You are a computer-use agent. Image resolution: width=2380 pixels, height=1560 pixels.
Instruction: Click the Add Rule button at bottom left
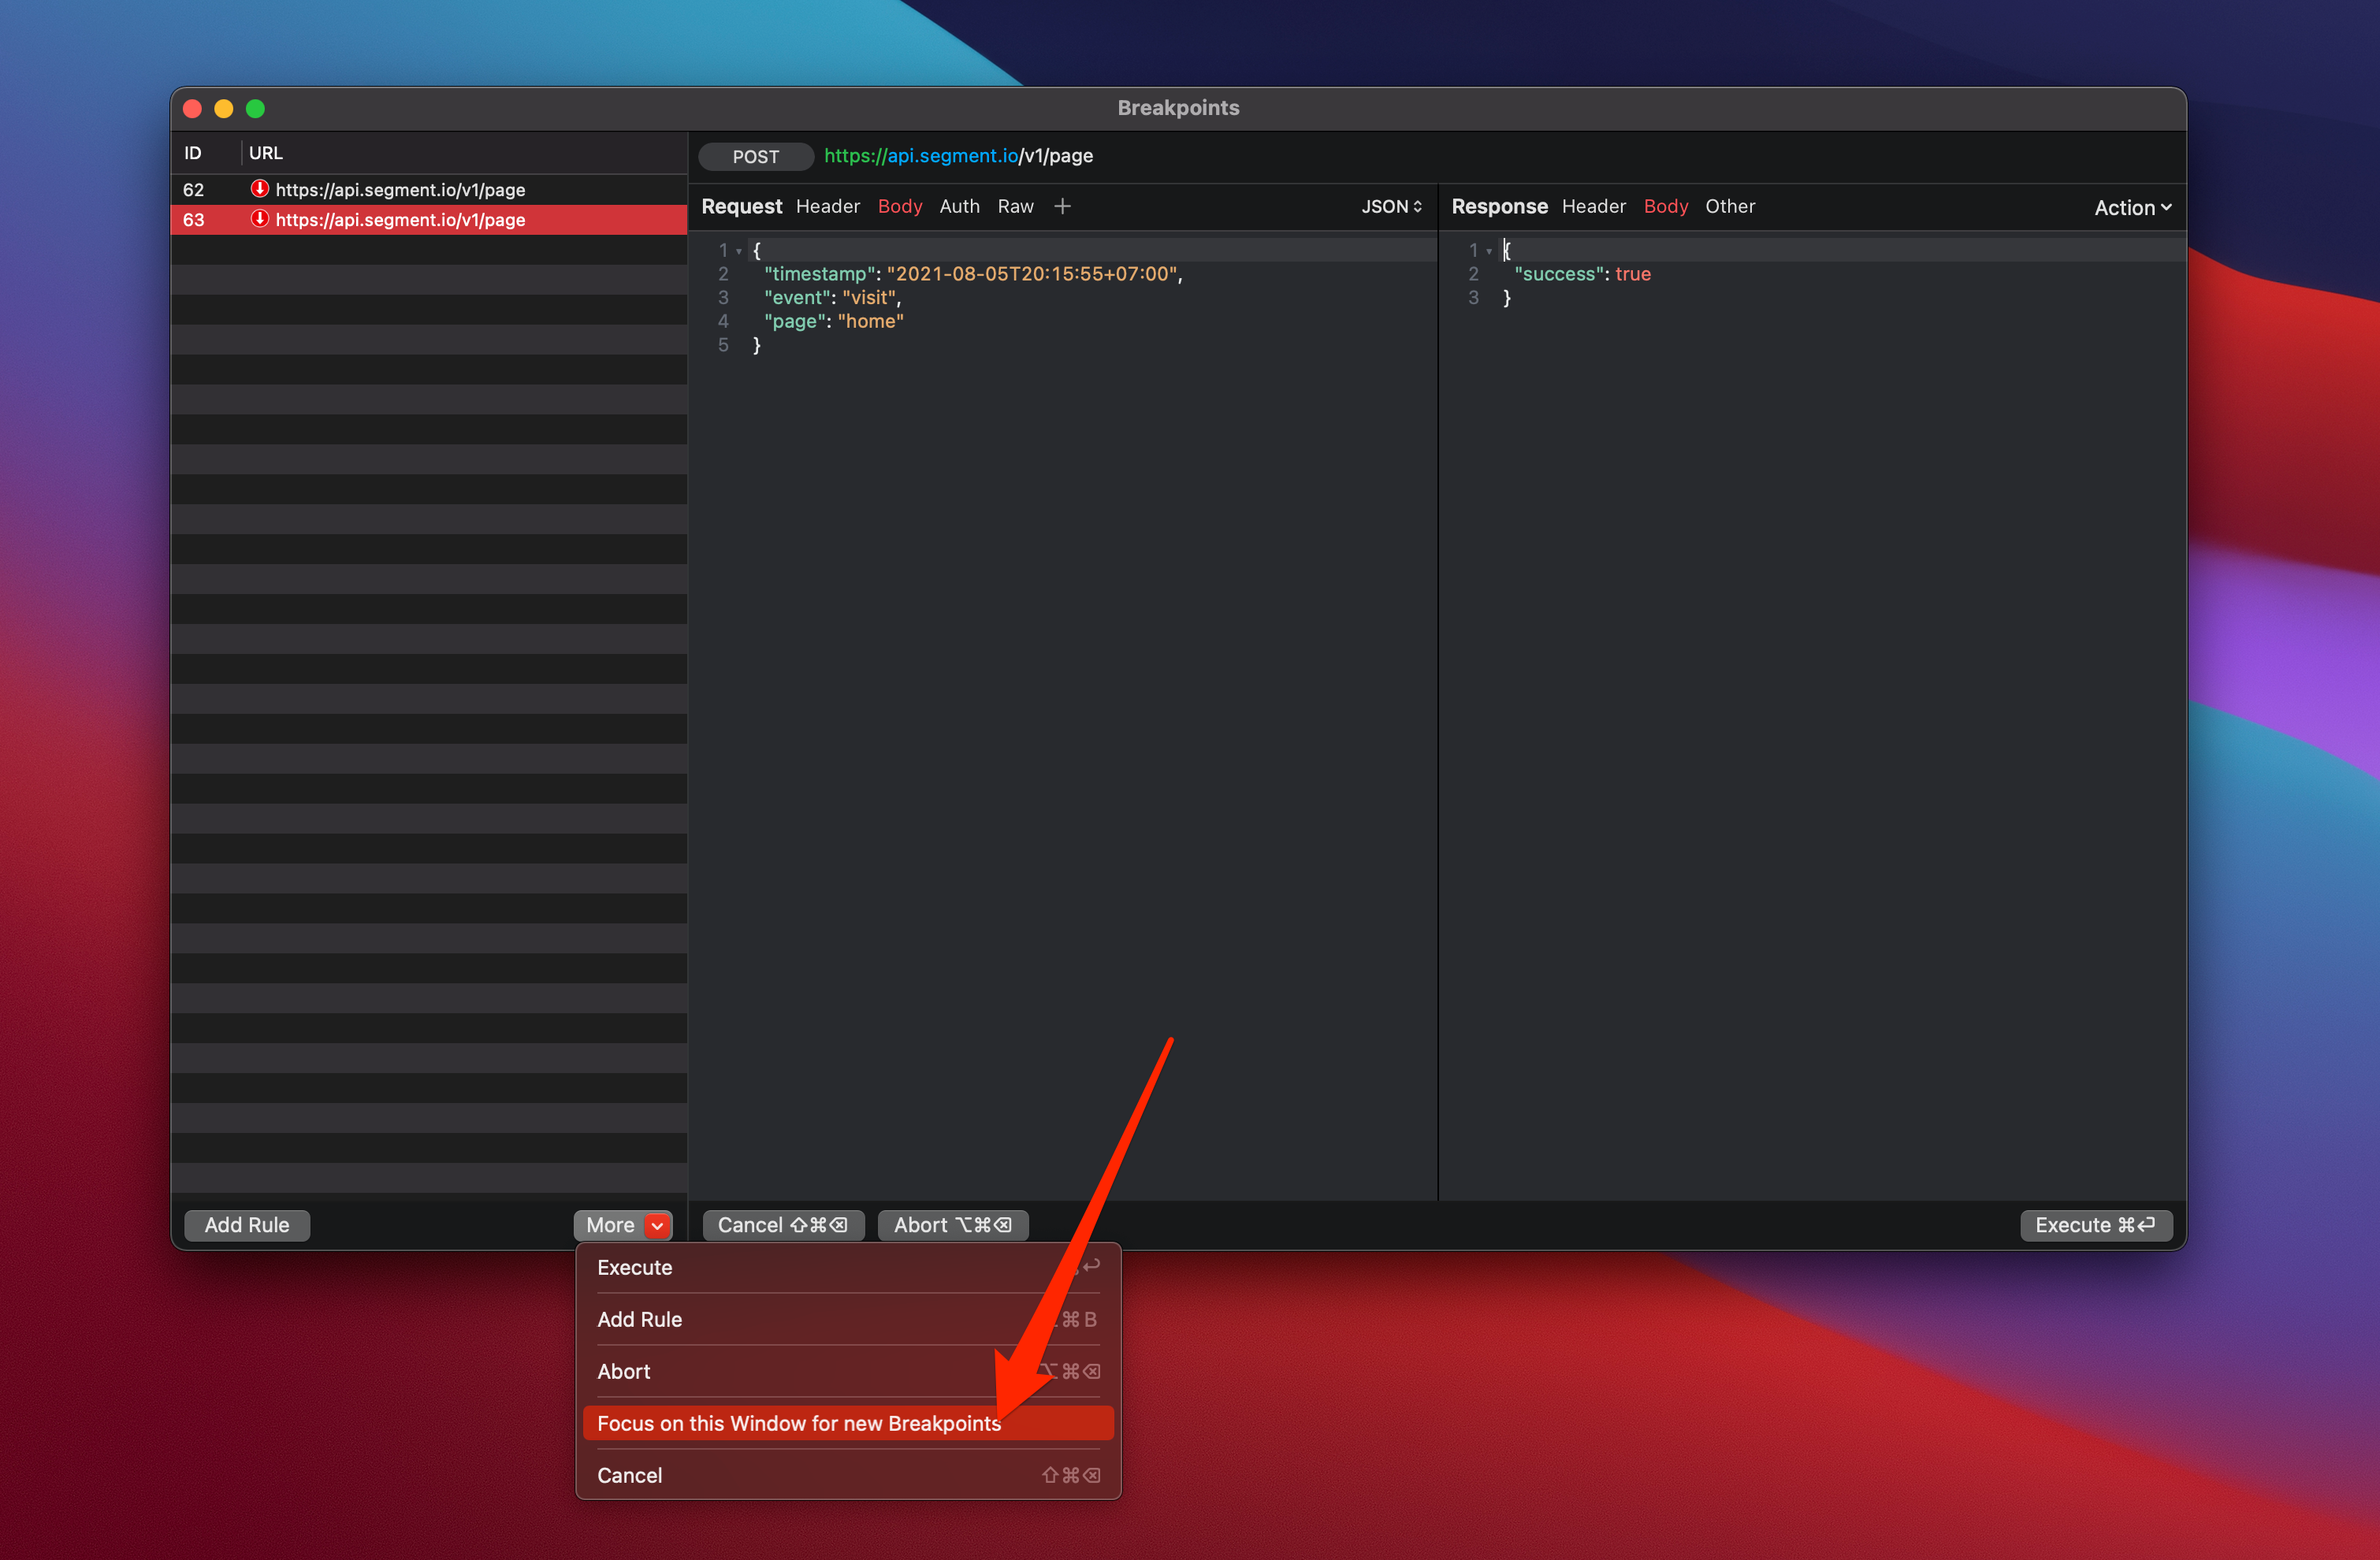(x=247, y=1225)
